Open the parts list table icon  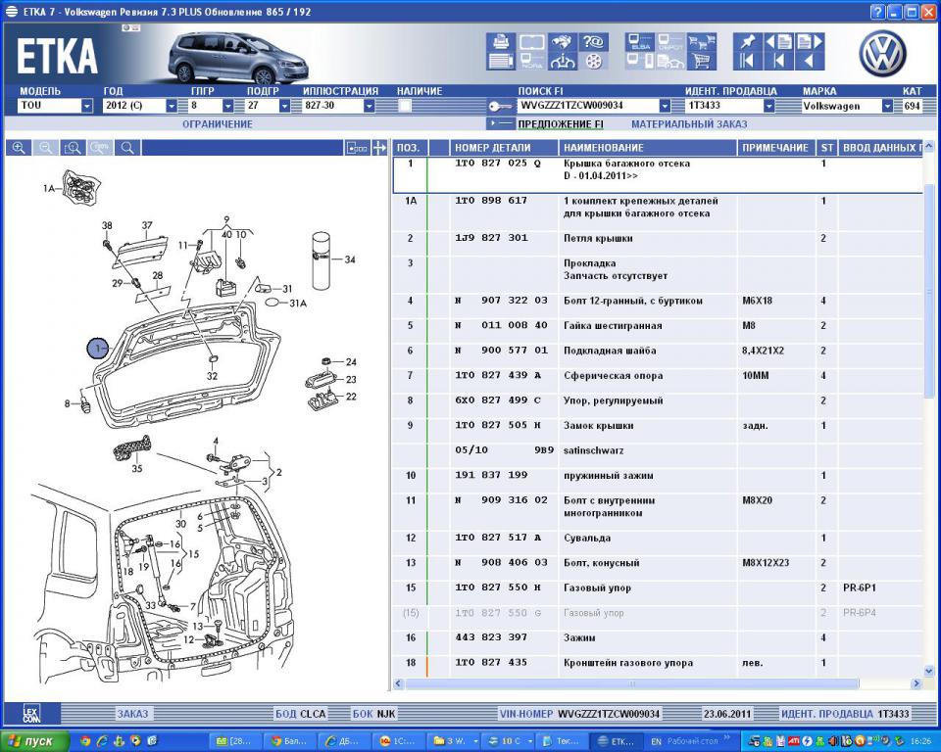(501, 61)
